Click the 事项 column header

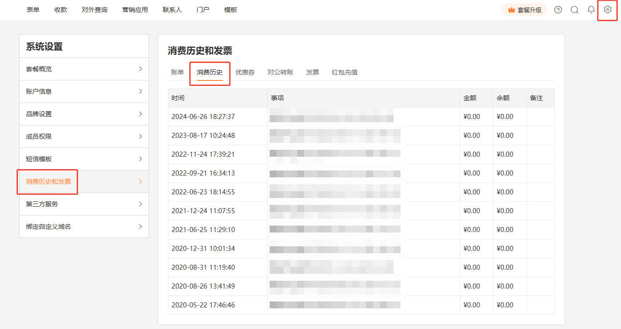point(364,98)
